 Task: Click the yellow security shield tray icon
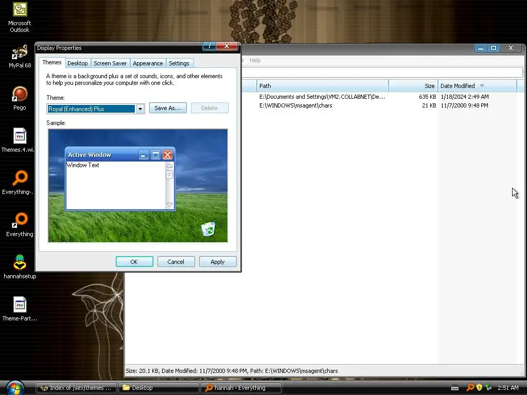coord(479,388)
